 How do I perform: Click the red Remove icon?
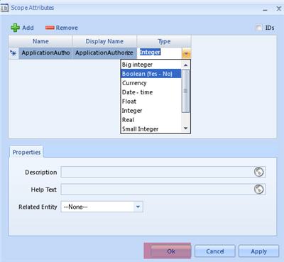(50, 28)
